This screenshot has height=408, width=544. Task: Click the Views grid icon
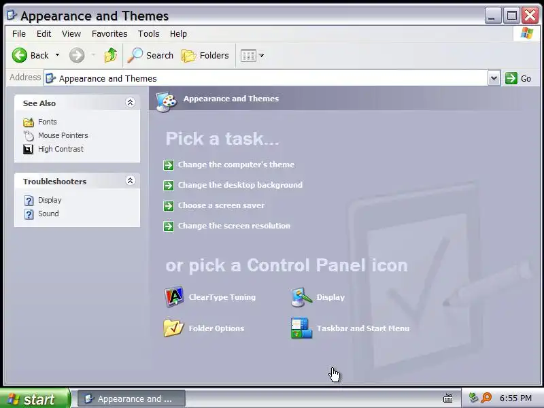pyautogui.click(x=248, y=56)
